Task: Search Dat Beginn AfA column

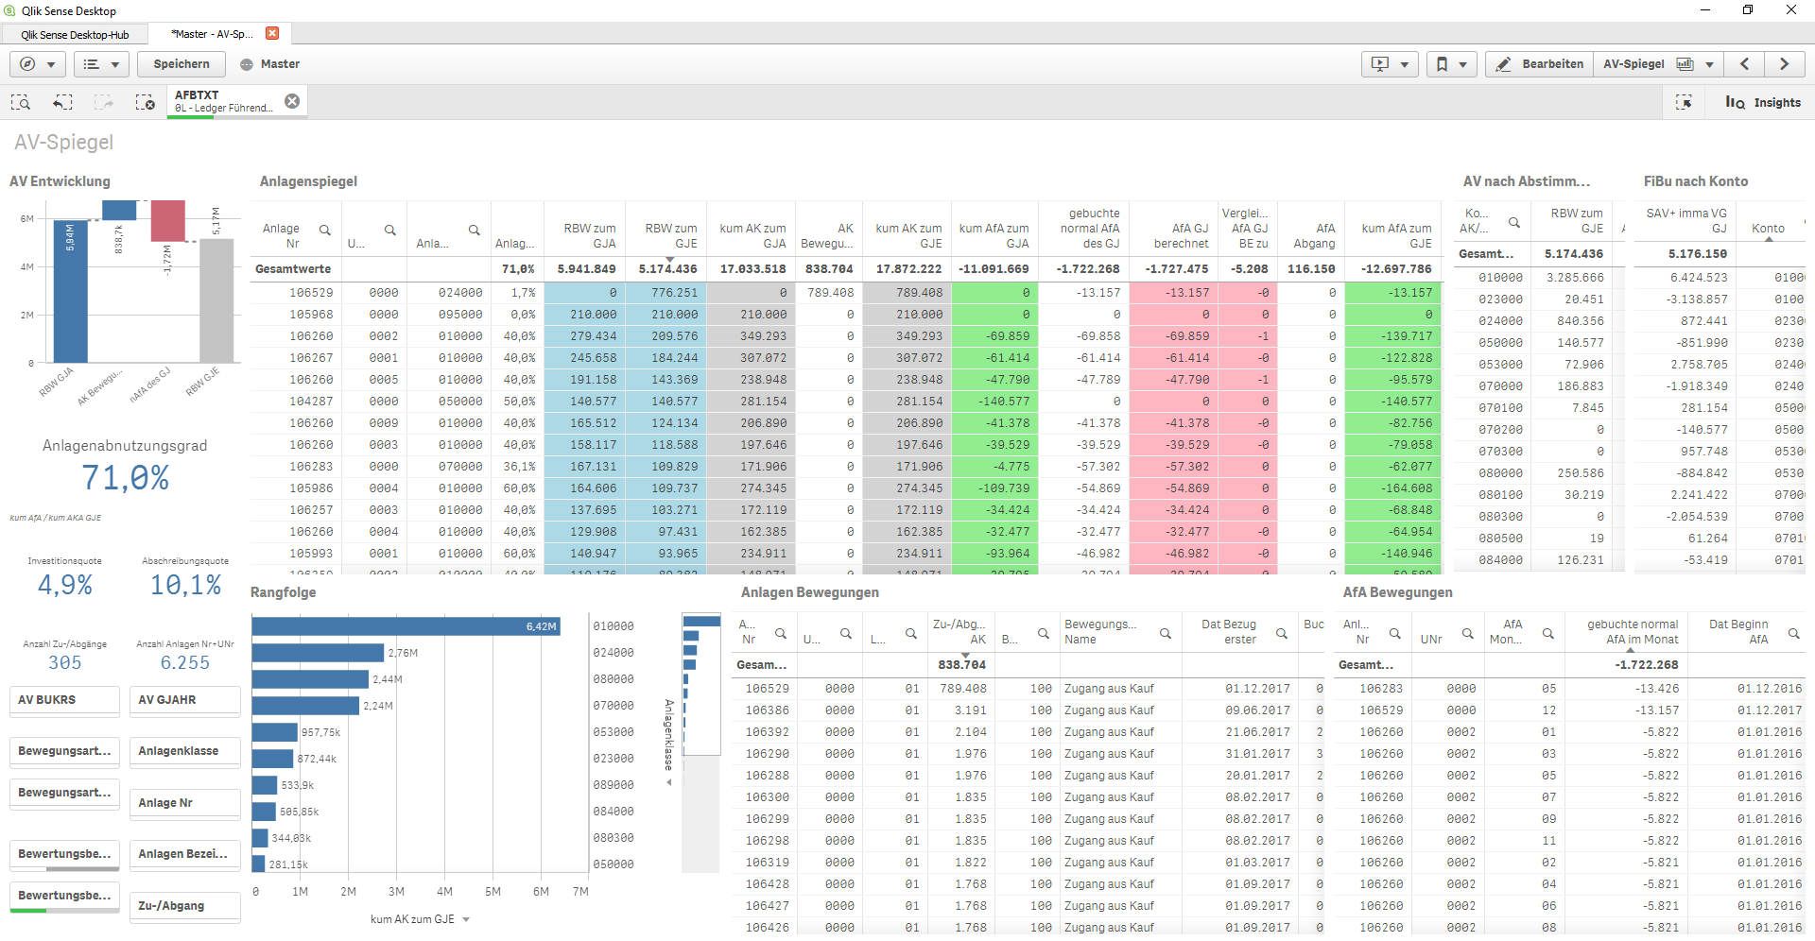Action: pos(1793,633)
